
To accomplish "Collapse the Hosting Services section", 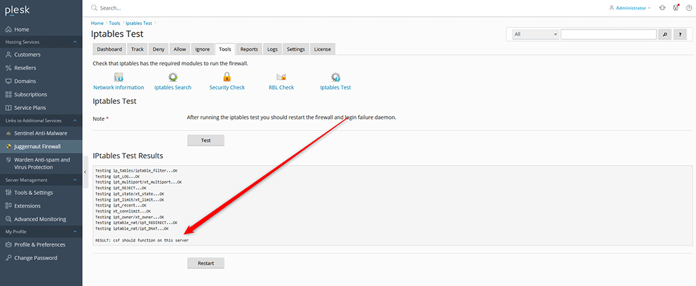I will click(x=75, y=42).
